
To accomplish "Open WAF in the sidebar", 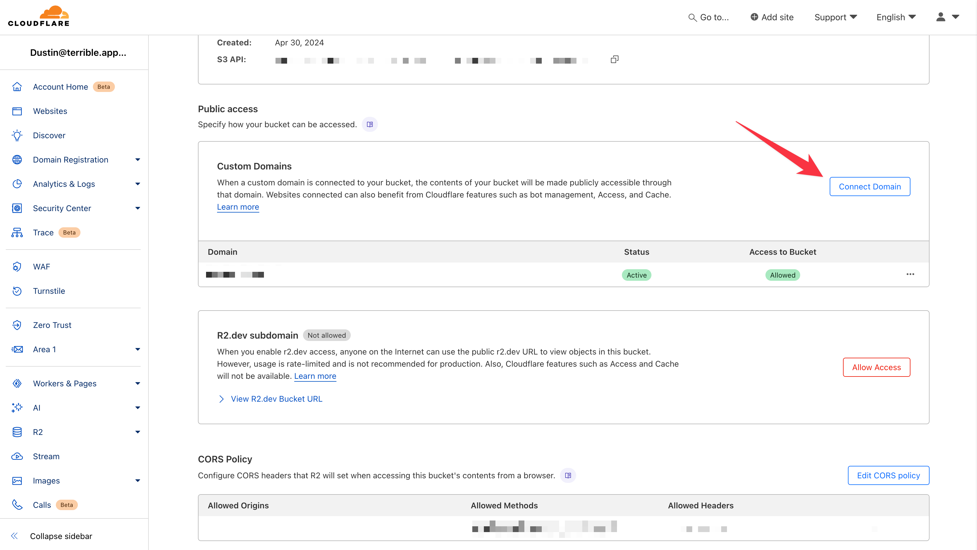I will coord(41,267).
